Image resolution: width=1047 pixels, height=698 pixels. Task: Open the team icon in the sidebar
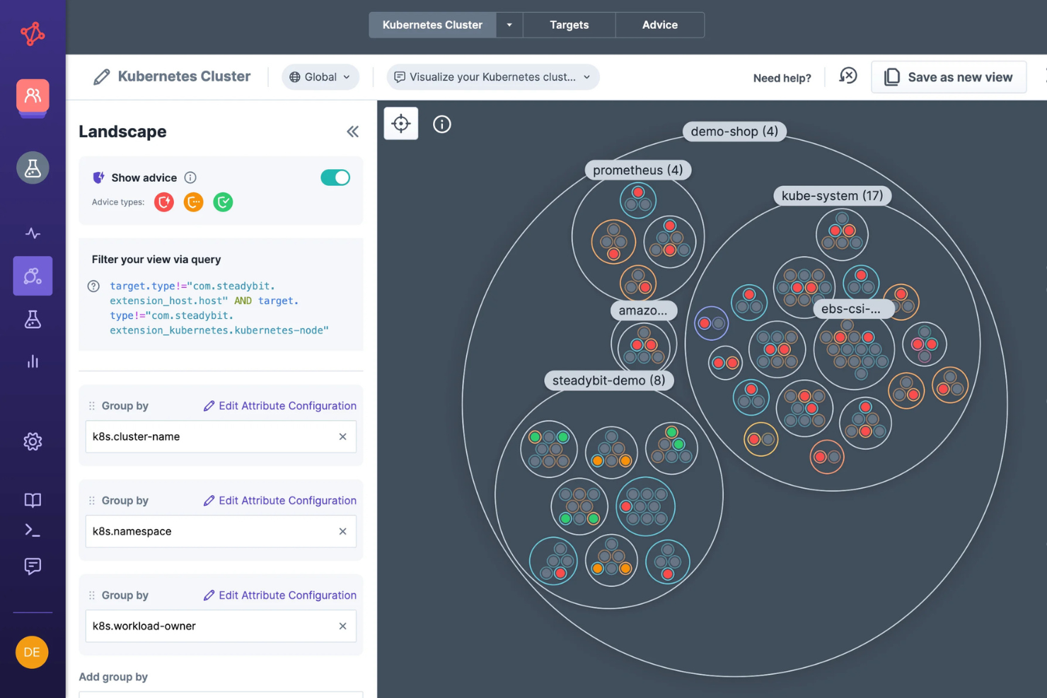(x=33, y=96)
